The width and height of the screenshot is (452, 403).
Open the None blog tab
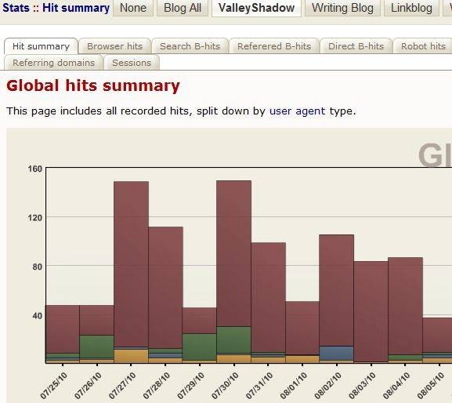click(133, 8)
